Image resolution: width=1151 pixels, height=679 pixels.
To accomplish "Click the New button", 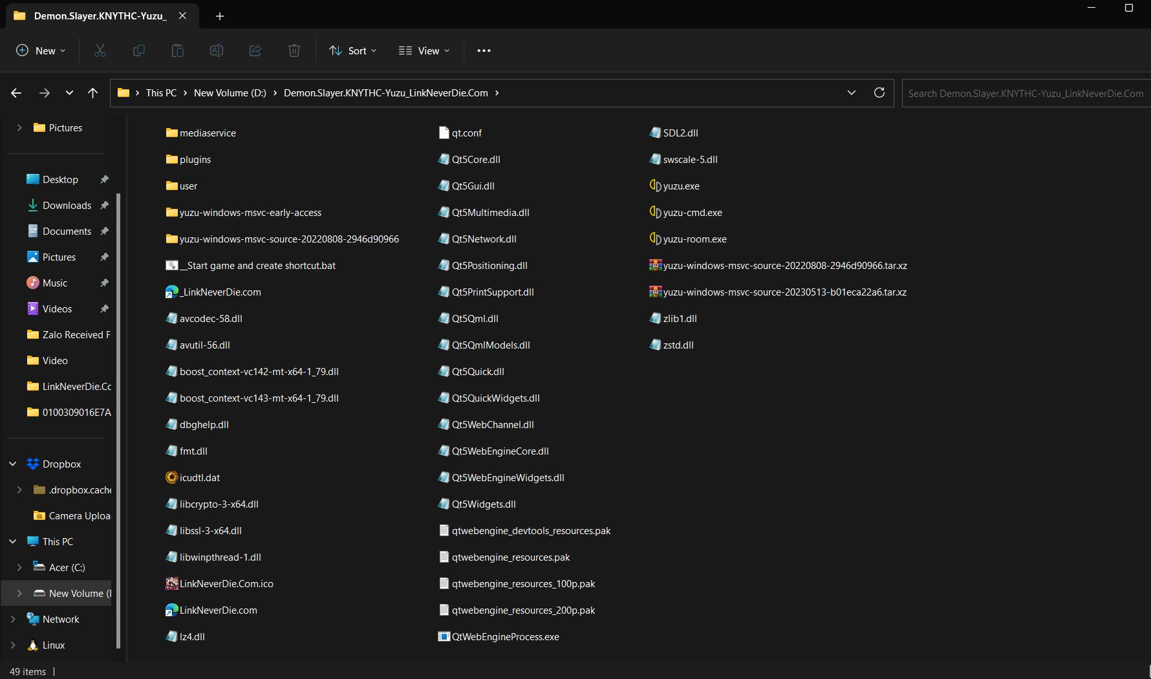I will point(41,50).
